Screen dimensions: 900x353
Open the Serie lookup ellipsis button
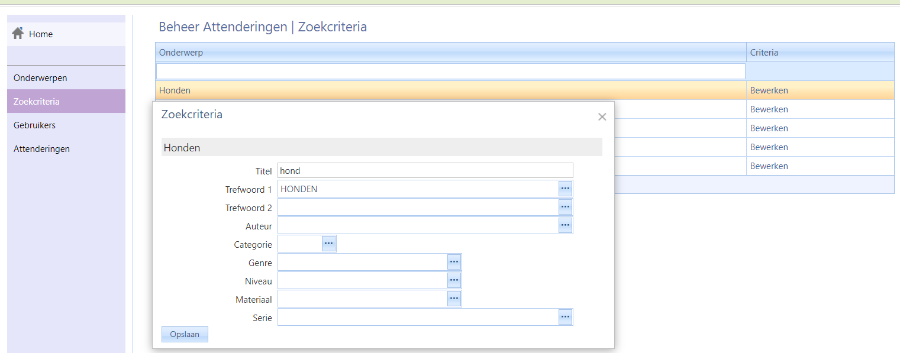(x=565, y=317)
